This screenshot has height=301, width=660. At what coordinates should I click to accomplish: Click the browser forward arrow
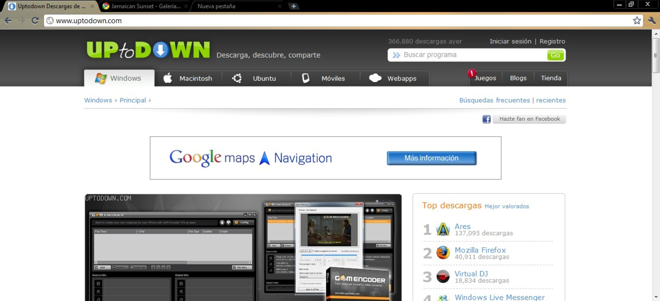(21, 21)
